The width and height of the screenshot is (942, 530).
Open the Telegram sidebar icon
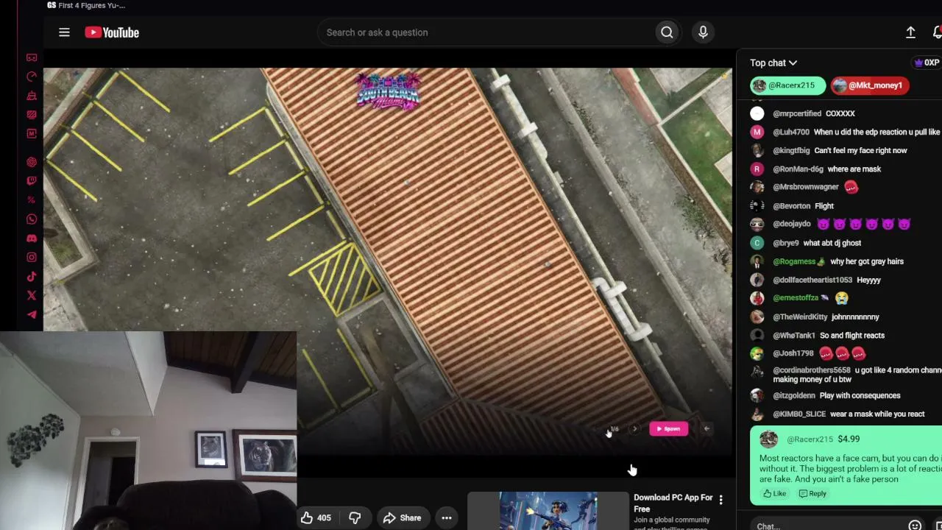coord(32,315)
